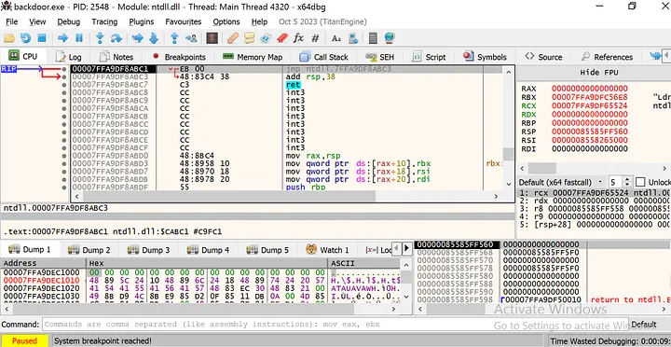Click the Intermodular calls toolbar icon
The image size is (671, 347).
tap(353, 38)
